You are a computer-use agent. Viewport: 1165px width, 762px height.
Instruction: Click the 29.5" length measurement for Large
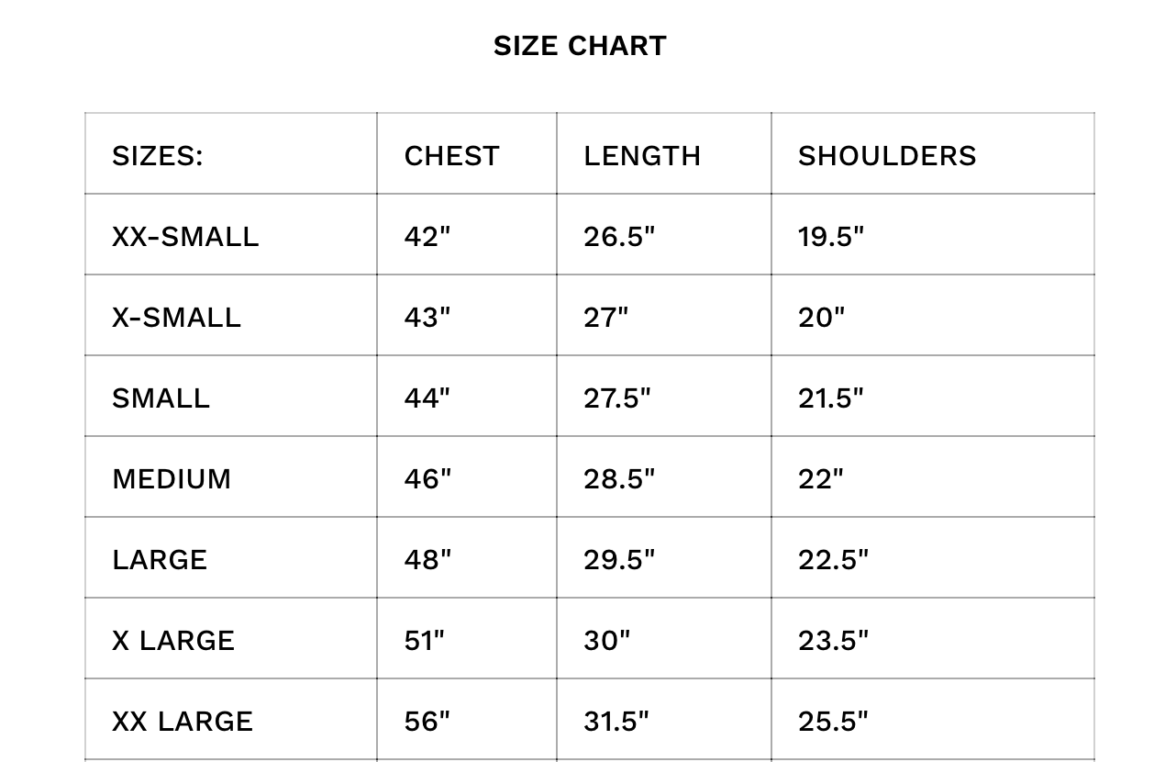619,559
